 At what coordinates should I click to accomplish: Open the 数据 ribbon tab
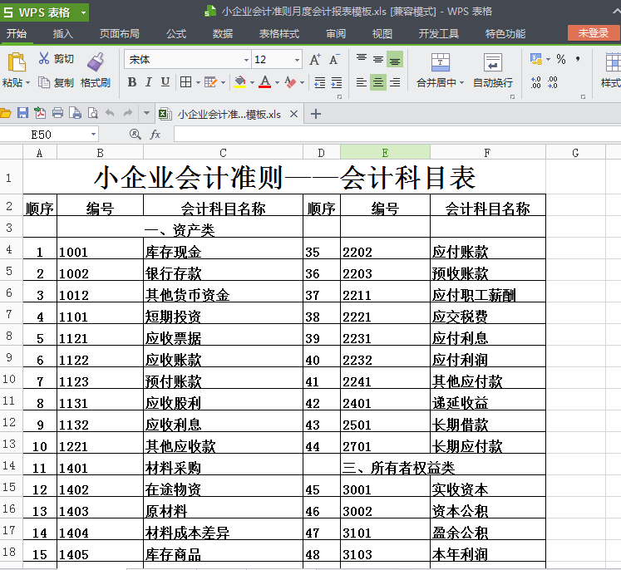tap(223, 33)
